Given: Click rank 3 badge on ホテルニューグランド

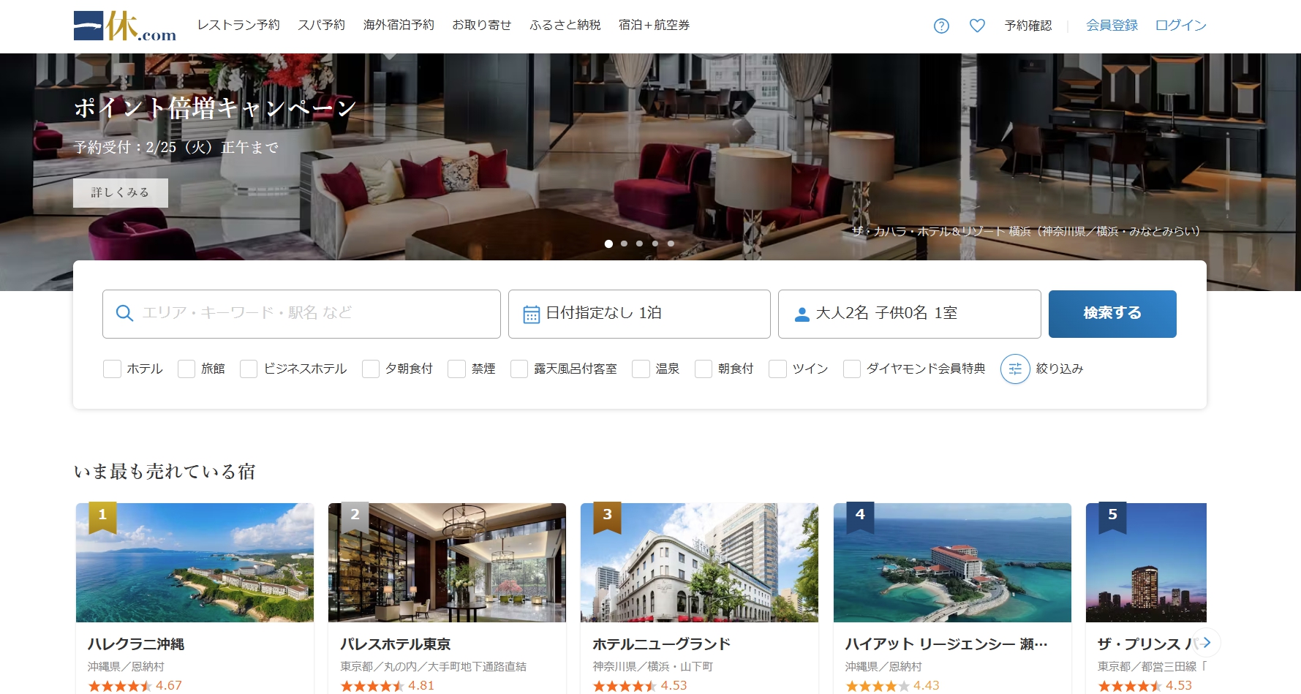Looking at the screenshot, I should pos(607,517).
